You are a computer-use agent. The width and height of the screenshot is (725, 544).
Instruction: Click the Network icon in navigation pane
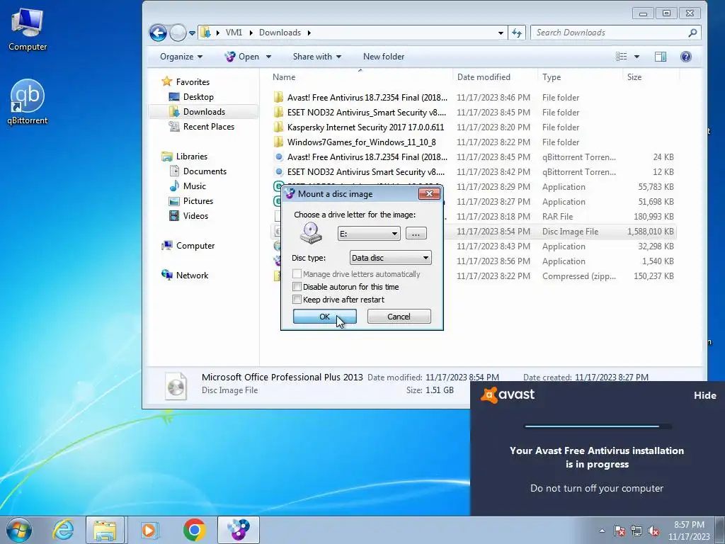166,275
